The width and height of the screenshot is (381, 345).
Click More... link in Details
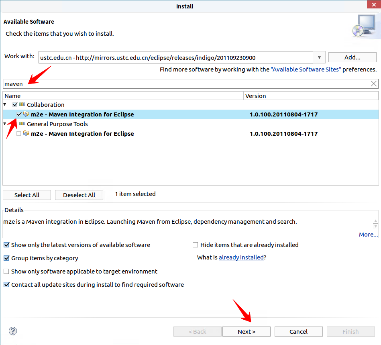tap(369, 235)
